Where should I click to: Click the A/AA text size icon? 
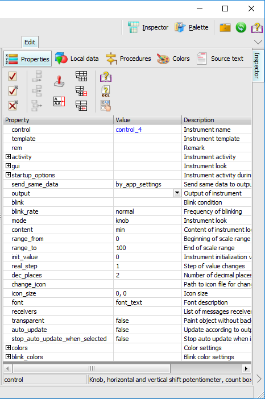[59, 101]
